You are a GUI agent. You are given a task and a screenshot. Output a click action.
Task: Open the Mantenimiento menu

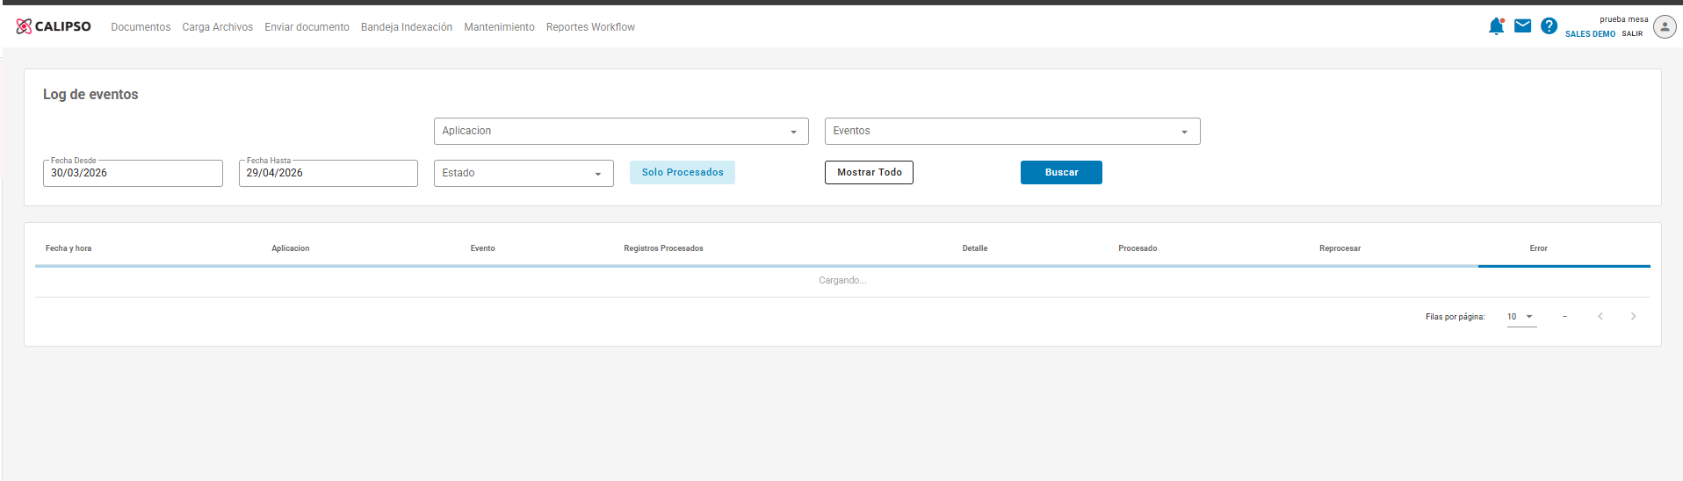pos(499,27)
